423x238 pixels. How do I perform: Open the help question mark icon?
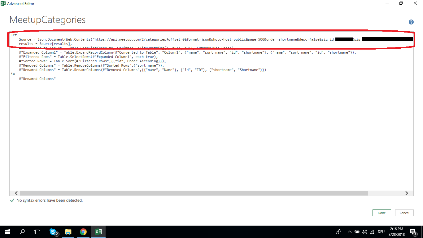(411, 22)
